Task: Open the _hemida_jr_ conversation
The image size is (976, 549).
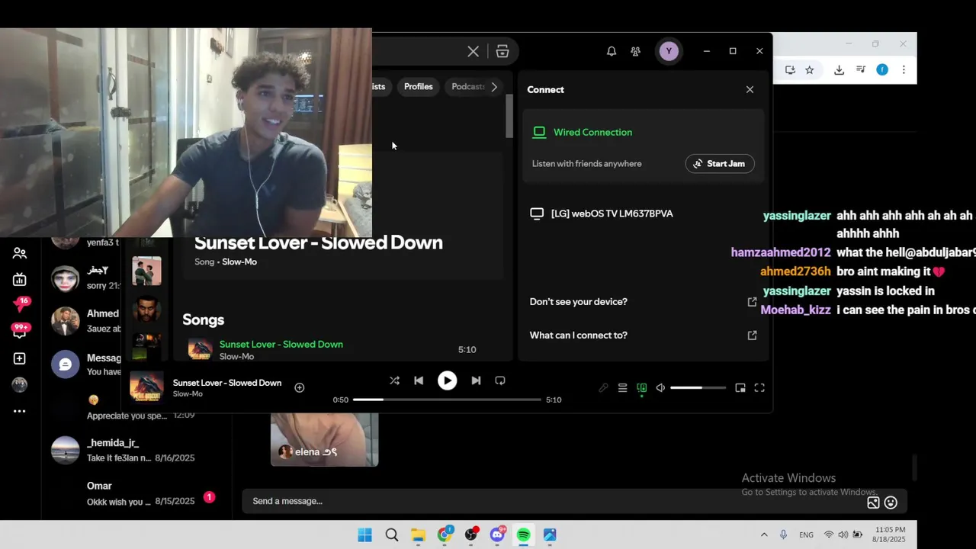Action: coord(137,450)
